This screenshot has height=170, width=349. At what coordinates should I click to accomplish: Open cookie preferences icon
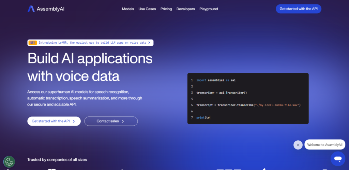[9, 162]
